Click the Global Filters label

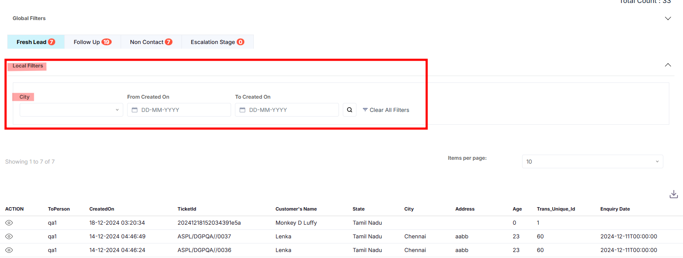coord(29,18)
